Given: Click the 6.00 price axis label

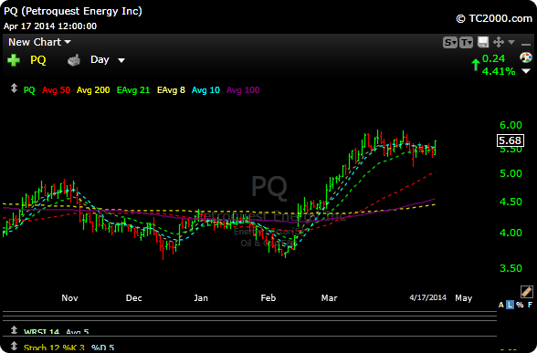Looking at the screenshot, I should coord(511,125).
